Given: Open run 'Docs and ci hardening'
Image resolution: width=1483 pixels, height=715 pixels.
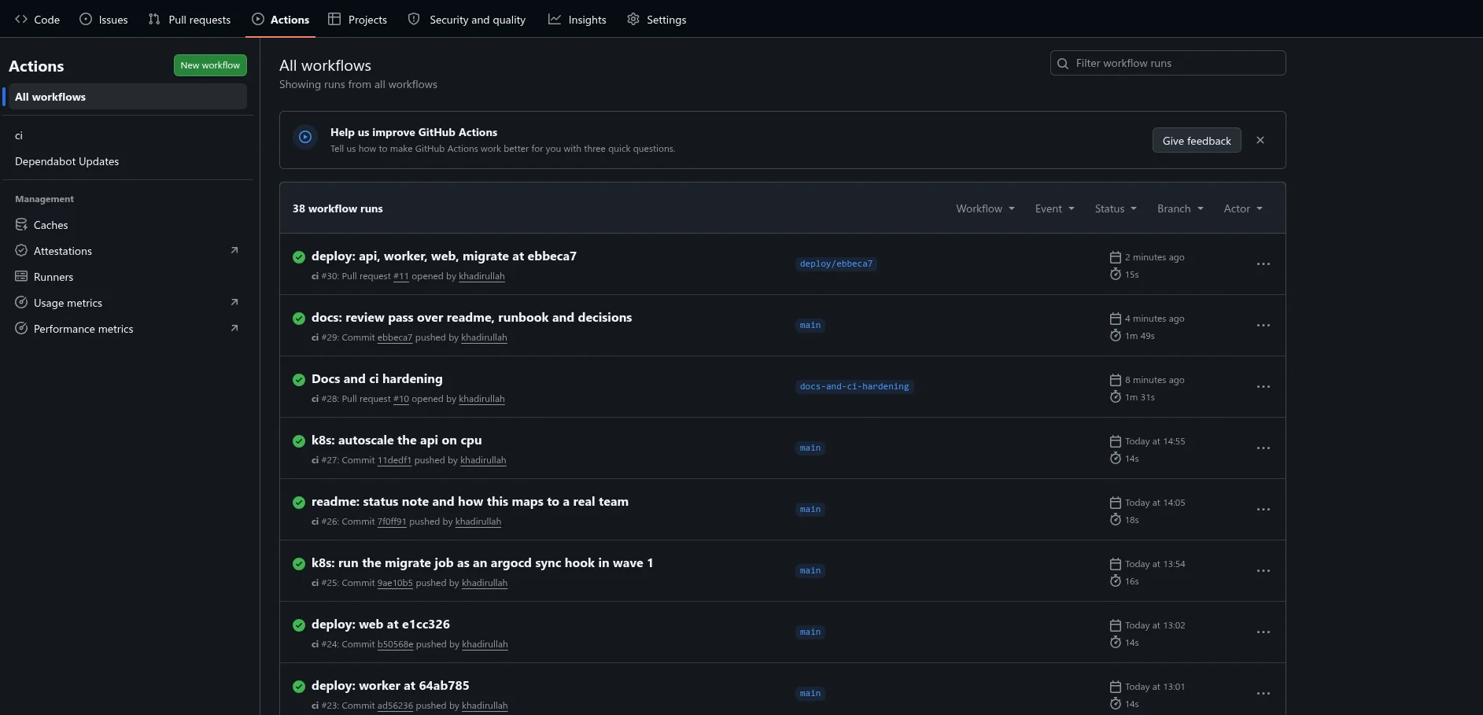Looking at the screenshot, I should pyautogui.click(x=377, y=379).
